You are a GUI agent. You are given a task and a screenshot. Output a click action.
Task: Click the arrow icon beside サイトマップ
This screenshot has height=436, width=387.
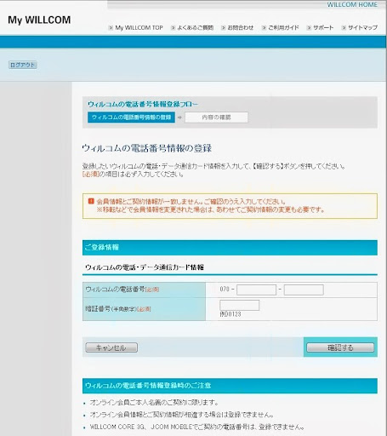click(344, 28)
